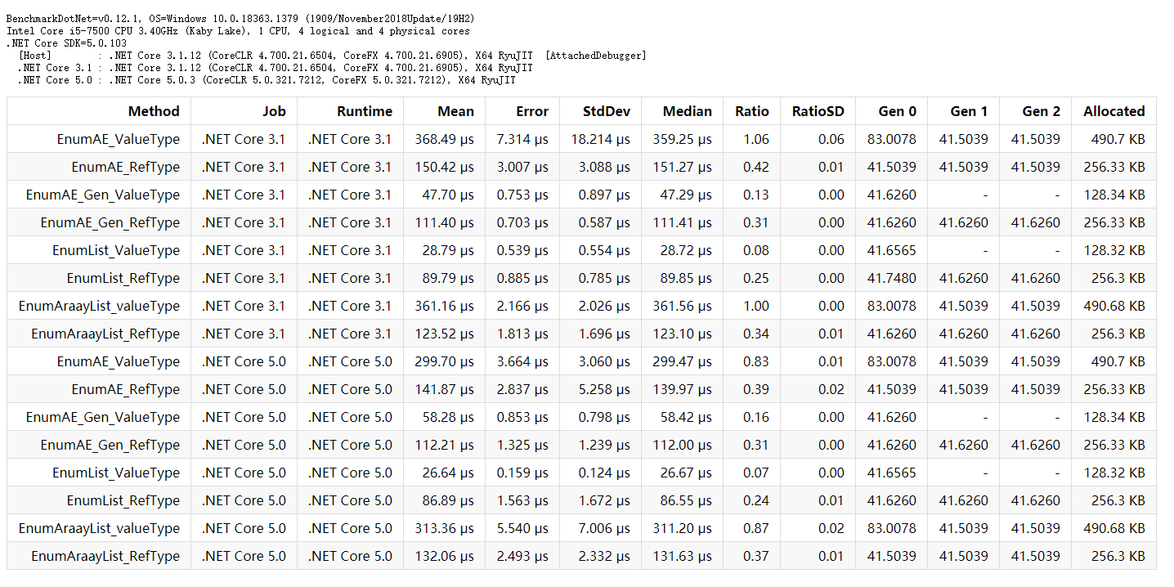The height and width of the screenshot is (587, 1174).
Task: Click the Method column header
Action: tap(154, 111)
